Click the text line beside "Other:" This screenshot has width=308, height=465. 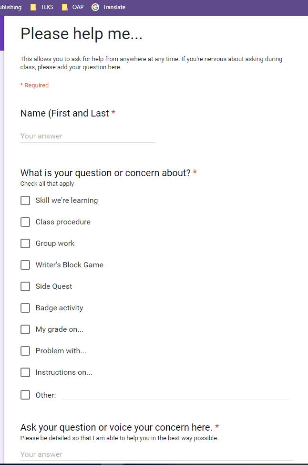click(175, 395)
